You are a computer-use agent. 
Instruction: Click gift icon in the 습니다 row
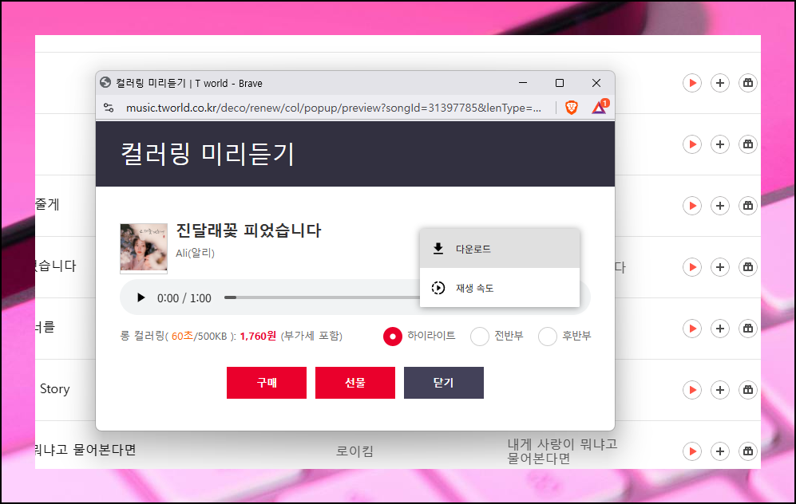748,267
